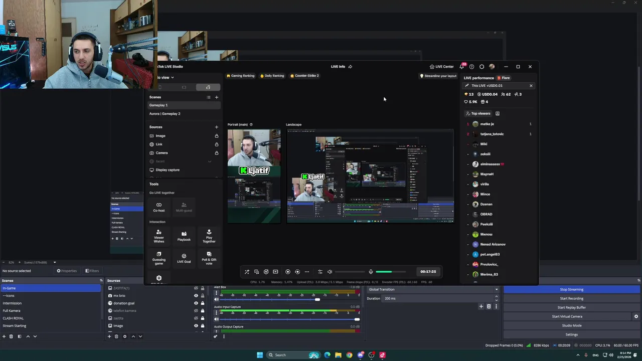
Task: Open TikTok Studio settings gear
Action: click(x=482, y=67)
